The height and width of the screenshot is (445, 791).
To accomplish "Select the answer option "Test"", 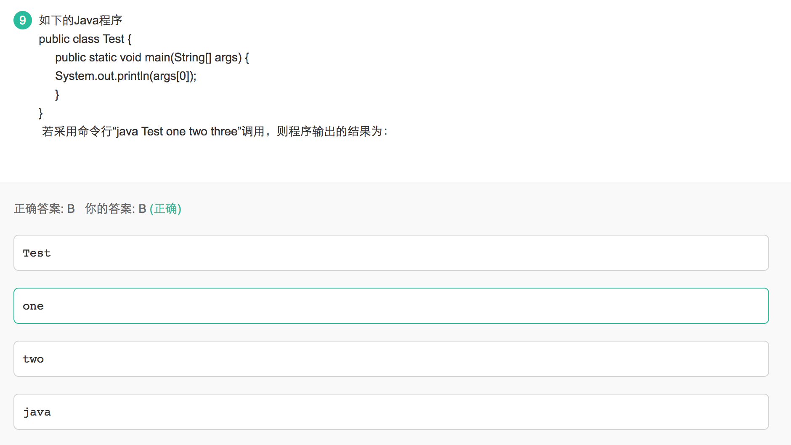I will [x=391, y=253].
